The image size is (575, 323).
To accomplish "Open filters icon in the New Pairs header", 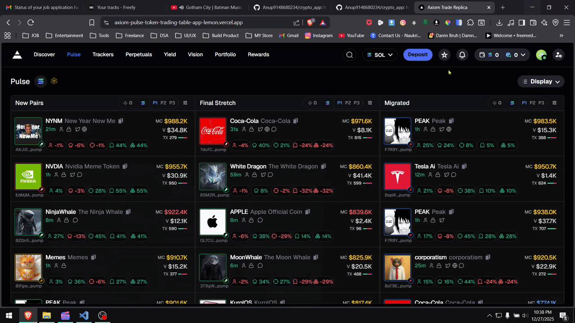I will (185, 103).
